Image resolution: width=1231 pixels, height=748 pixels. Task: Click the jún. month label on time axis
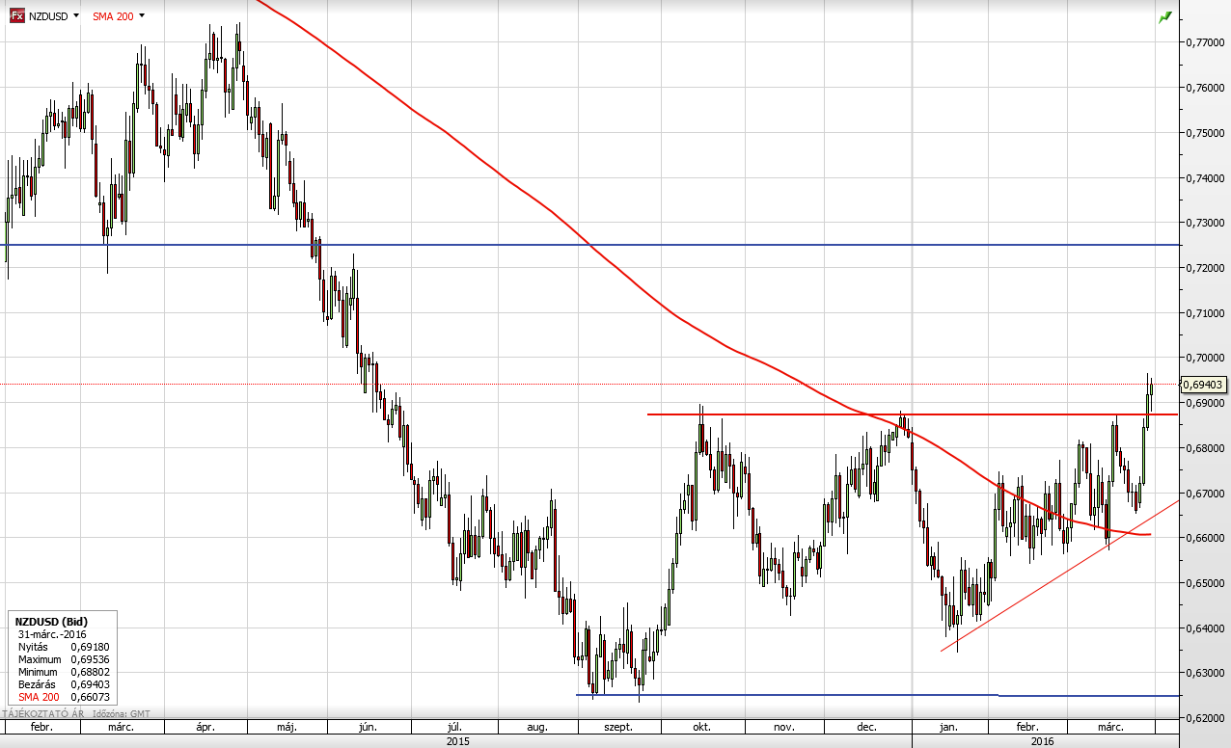pyautogui.click(x=369, y=728)
